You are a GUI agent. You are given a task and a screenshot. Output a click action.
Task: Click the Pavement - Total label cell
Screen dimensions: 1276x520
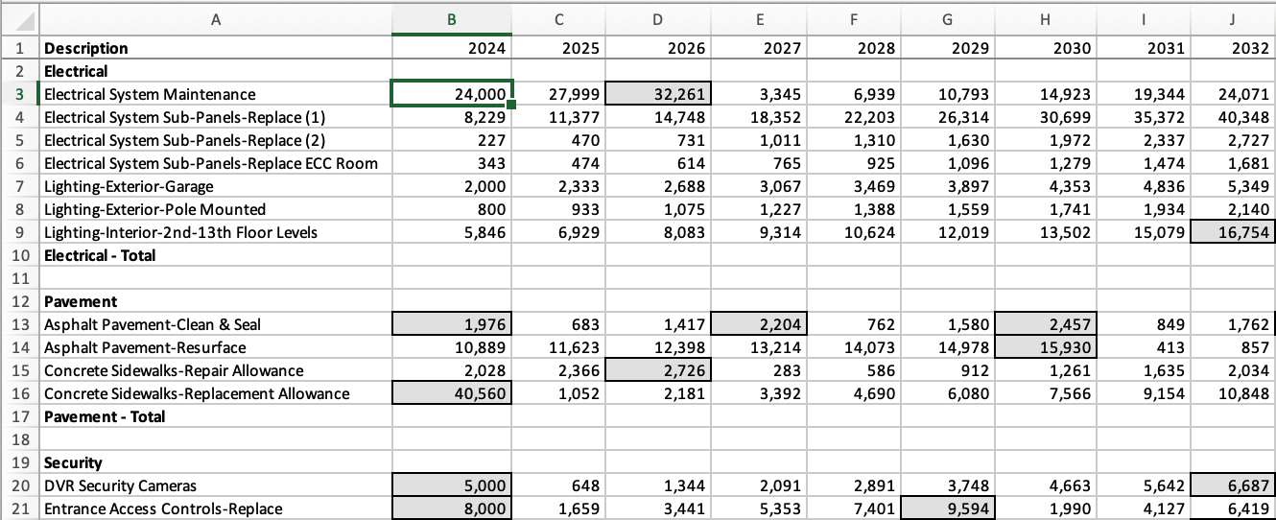215,416
